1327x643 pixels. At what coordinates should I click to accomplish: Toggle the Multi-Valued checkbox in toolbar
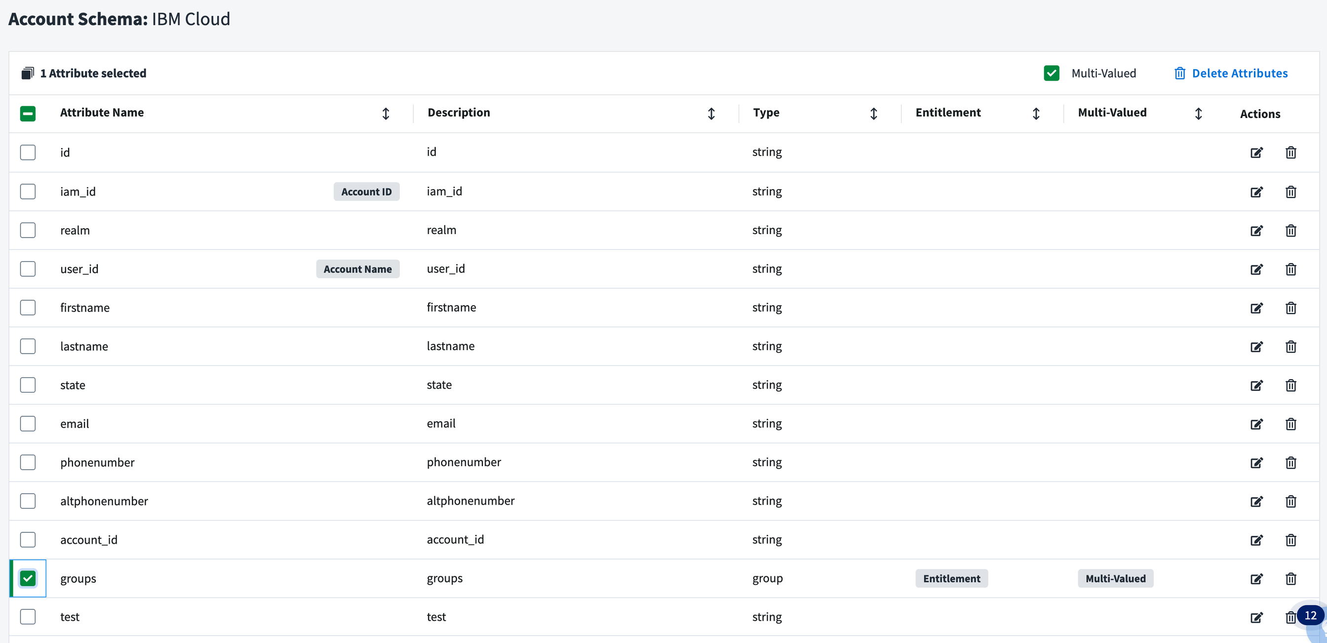tap(1052, 73)
